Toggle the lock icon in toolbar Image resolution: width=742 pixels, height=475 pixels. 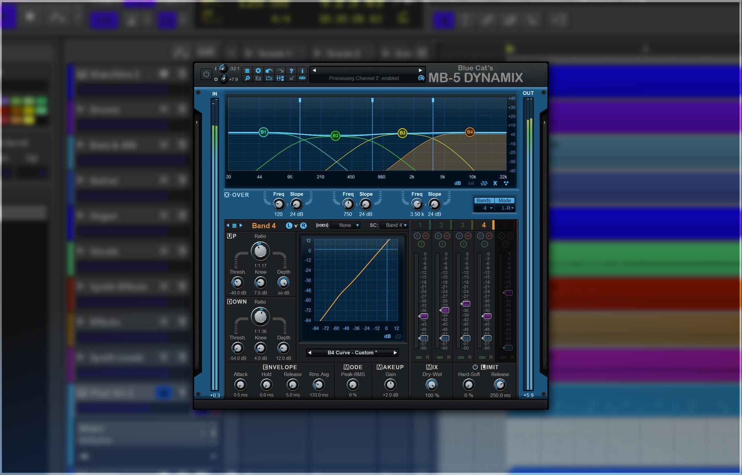(x=291, y=78)
